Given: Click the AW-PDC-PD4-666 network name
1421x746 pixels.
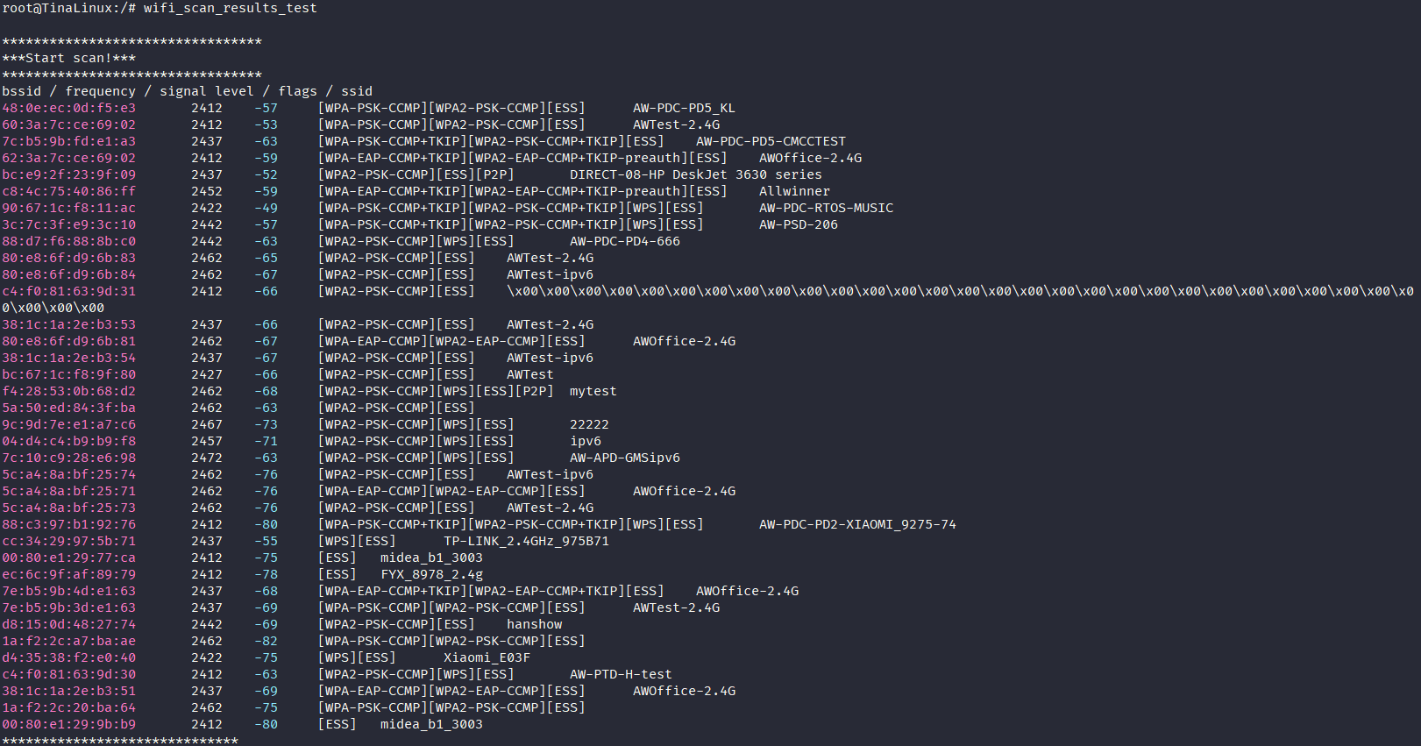Looking at the screenshot, I should (x=624, y=241).
